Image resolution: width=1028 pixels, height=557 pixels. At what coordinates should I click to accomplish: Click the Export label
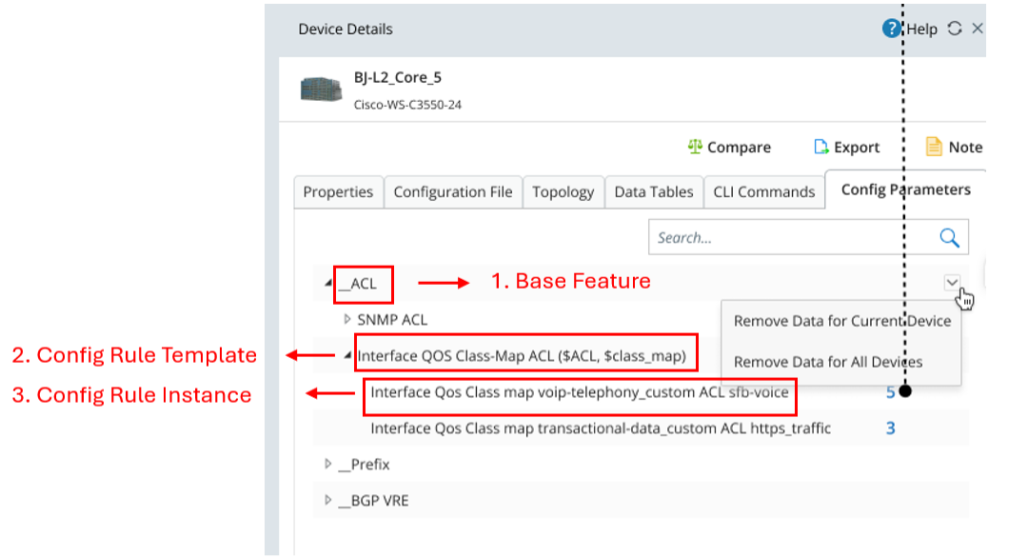(x=857, y=147)
